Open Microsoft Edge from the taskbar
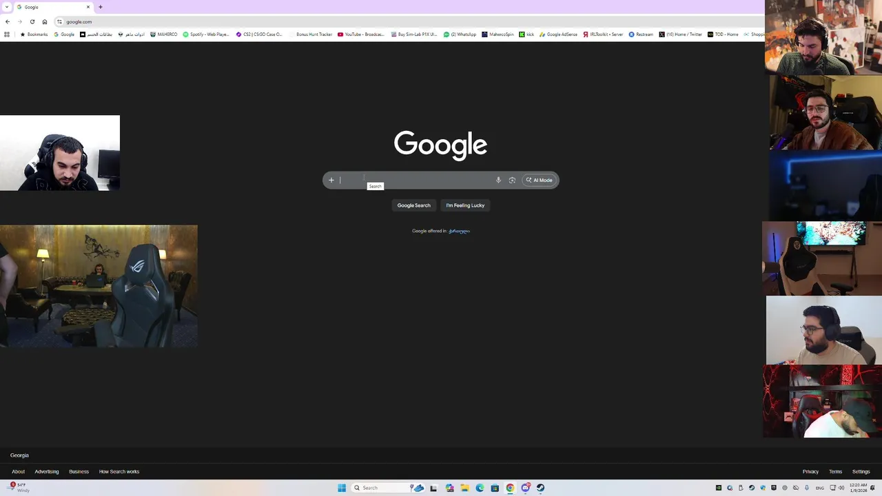 480,488
